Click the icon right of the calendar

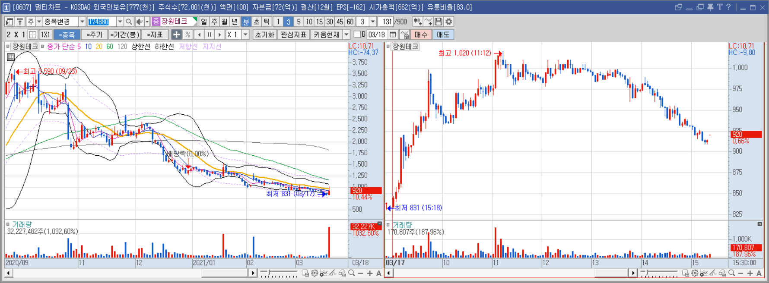(405, 35)
